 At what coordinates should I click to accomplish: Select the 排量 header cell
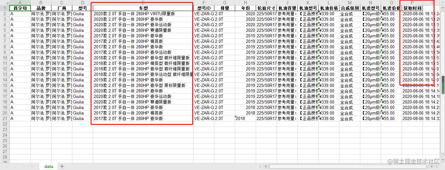[224, 8]
